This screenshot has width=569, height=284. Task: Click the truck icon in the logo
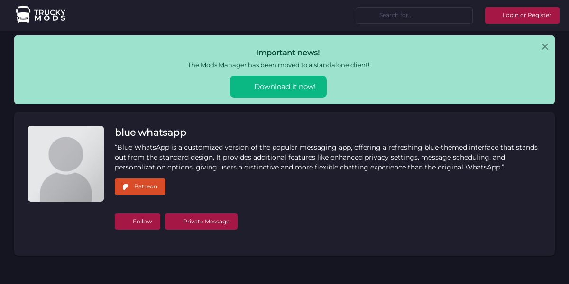coord(23,15)
